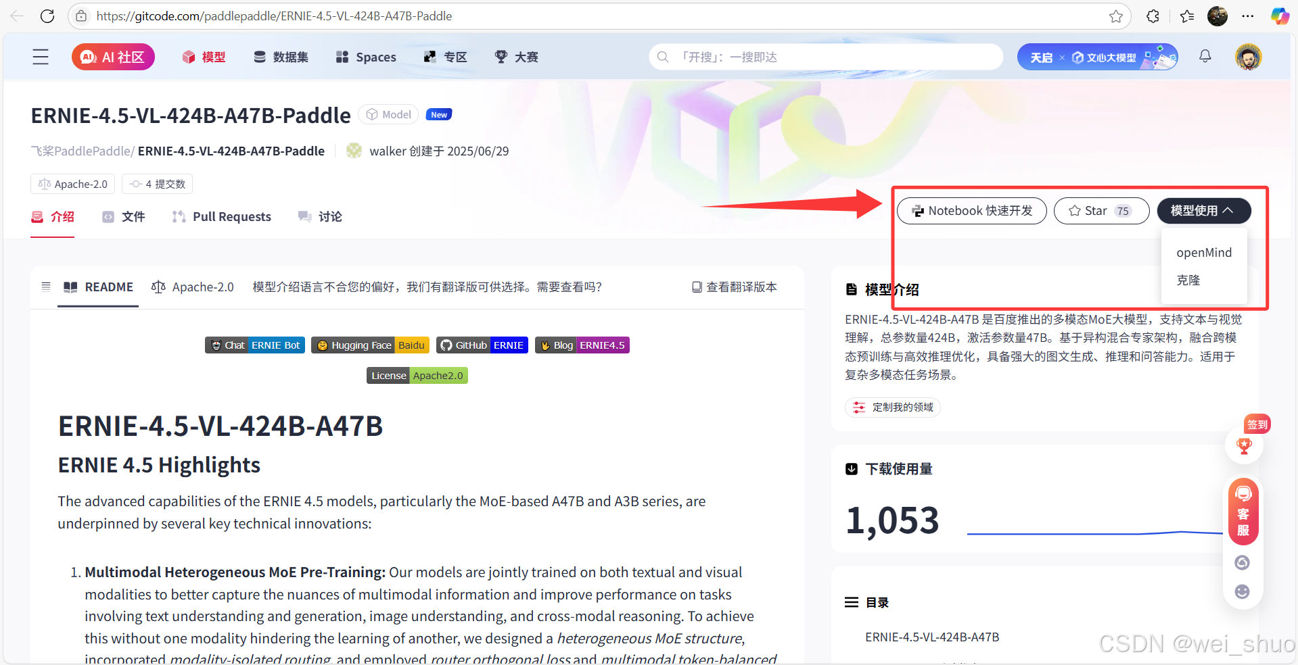The image size is (1298, 665).
Task: Click the Apache-2.0 license tag
Action: click(73, 184)
